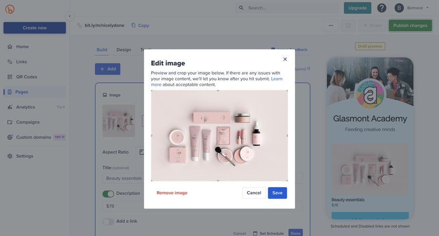
Task: Click the top-middle crop handle
Action: [218, 91]
